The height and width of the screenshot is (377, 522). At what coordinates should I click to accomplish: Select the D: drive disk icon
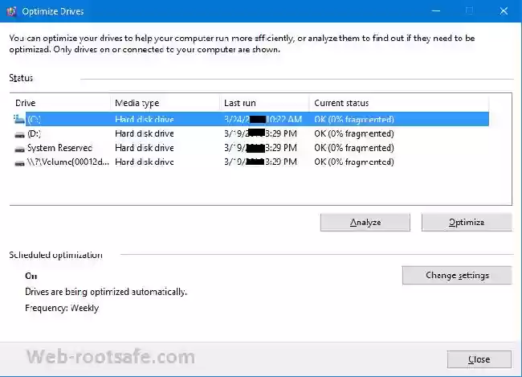point(19,134)
